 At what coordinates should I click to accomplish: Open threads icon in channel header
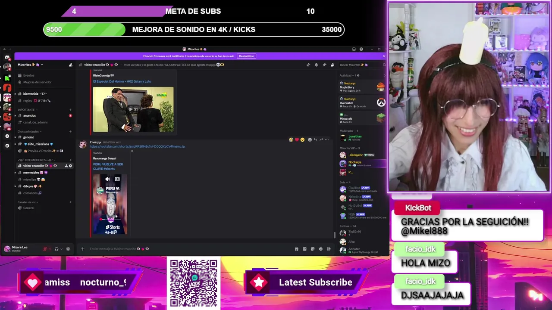point(308,65)
